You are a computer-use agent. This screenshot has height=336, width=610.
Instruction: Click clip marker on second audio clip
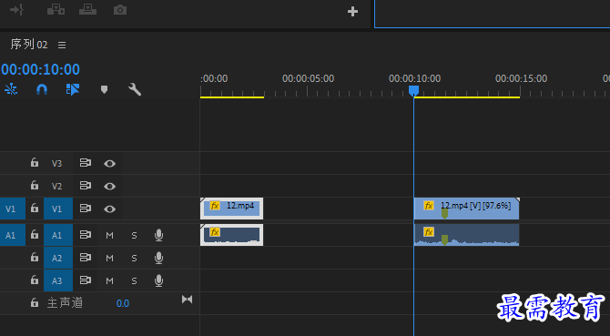click(444, 240)
